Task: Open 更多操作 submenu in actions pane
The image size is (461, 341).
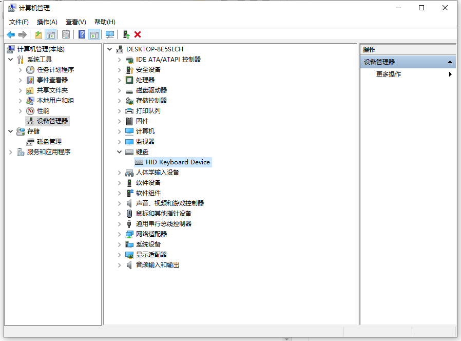Action: [x=389, y=74]
